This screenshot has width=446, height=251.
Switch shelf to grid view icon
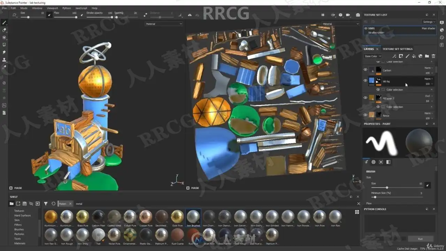[357, 212]
